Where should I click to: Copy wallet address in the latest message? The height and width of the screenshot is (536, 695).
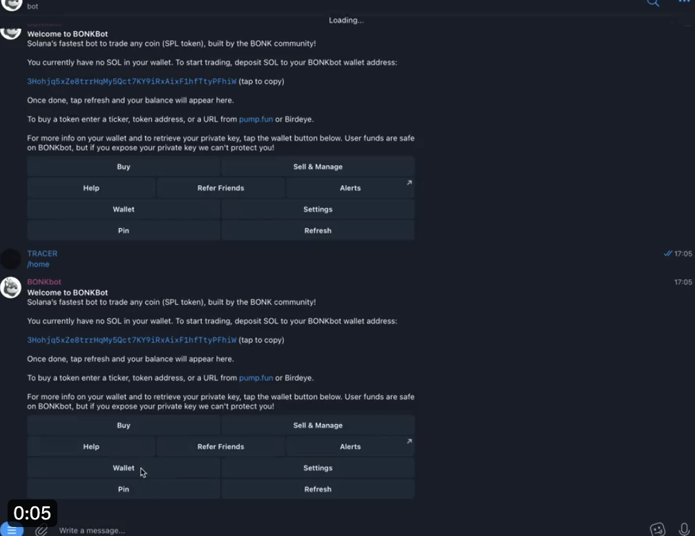pos(132,340)
